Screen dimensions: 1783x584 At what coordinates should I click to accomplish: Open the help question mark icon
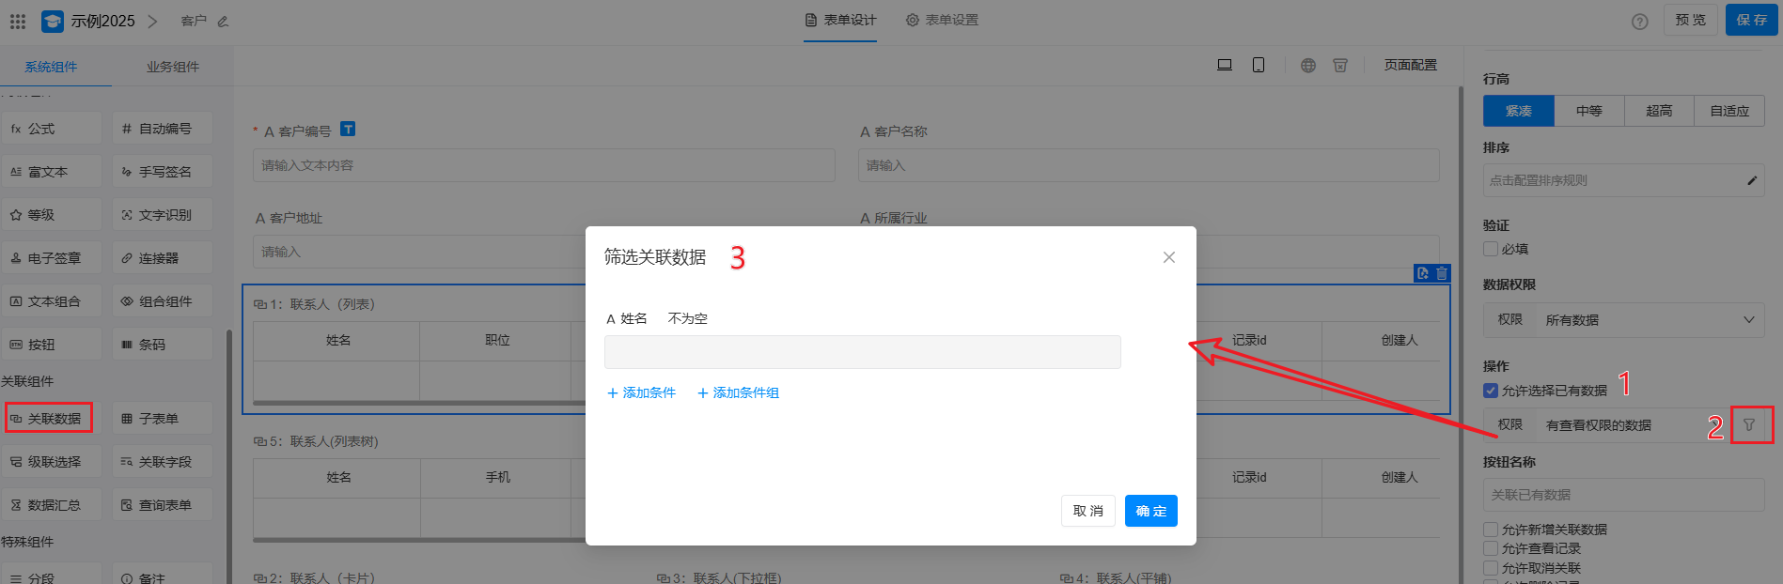1639,22
